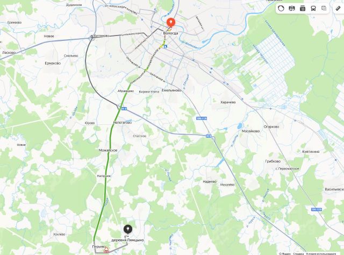The image size is (344, 255).
Task: Select the Вологда city label
Action: pos(170,33)
